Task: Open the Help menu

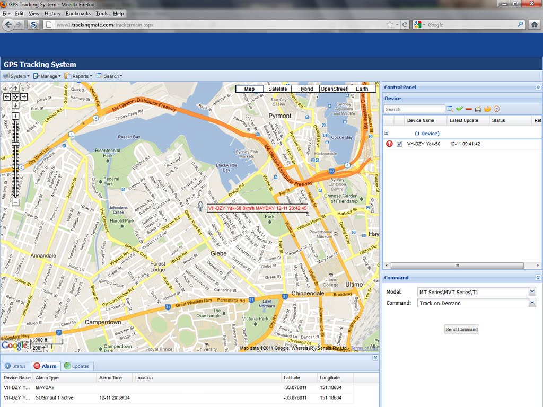Action: pyautogui.click(x=118, y=13)
